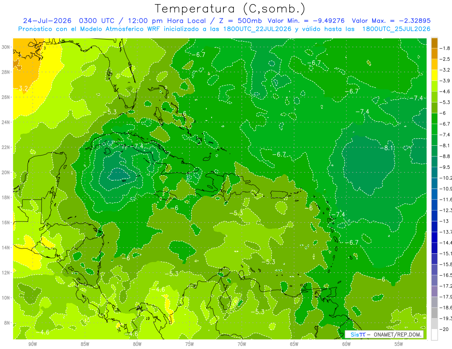Click the '1800UTC_25JUL2026' valid-until time text
Image resolution: width=452 pixels, height=349 pixels.
pos(396,29)
